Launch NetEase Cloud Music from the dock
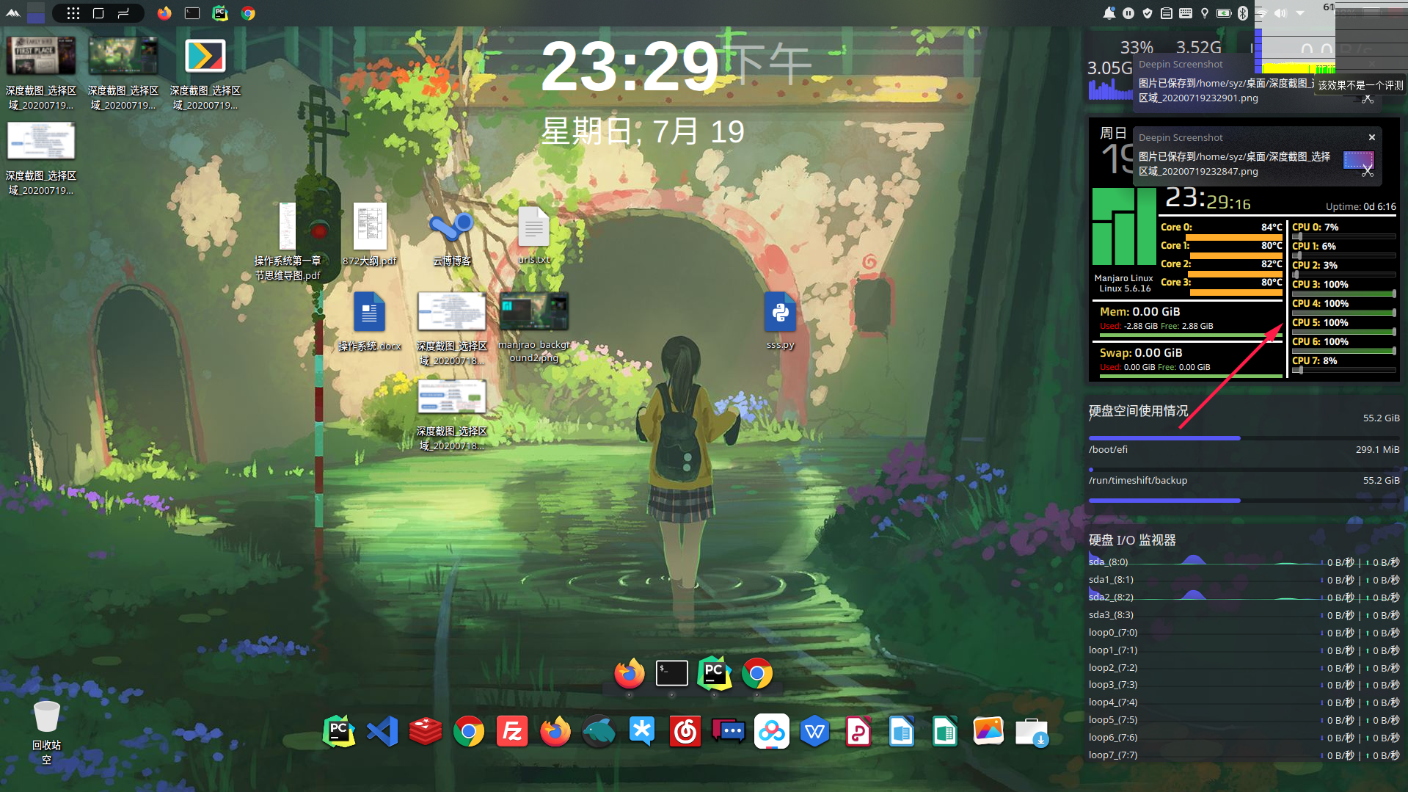Image resolution: width=1408 pixels, height=792 pixels. [x=685, y=731]
